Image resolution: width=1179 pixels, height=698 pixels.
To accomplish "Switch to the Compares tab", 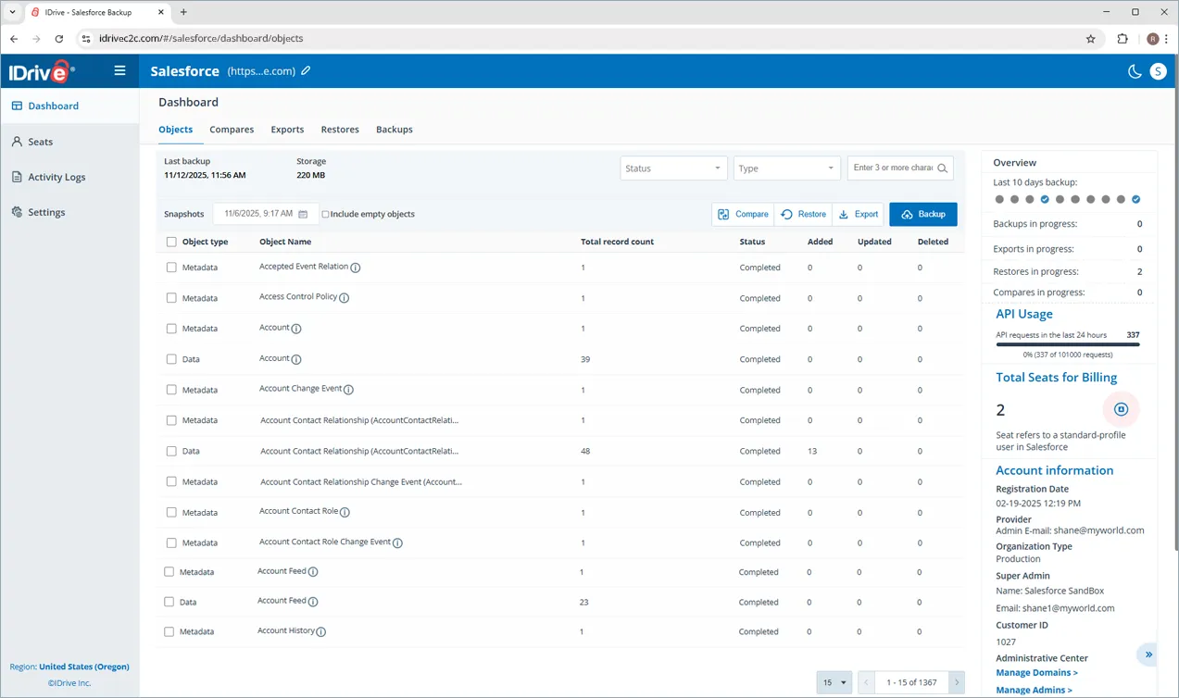I will (x=232, y=130).
